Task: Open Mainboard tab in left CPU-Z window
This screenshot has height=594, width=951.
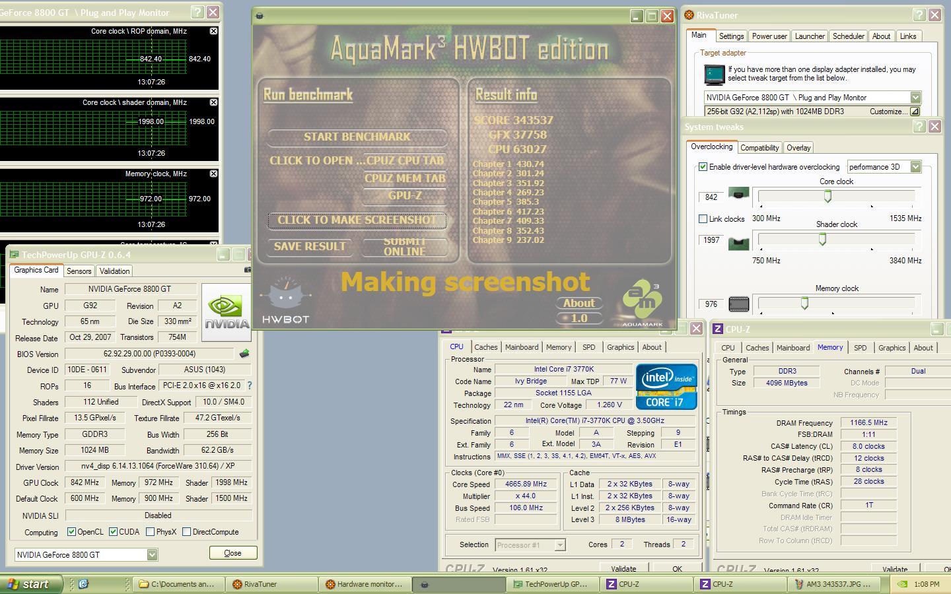Action: 521,347
